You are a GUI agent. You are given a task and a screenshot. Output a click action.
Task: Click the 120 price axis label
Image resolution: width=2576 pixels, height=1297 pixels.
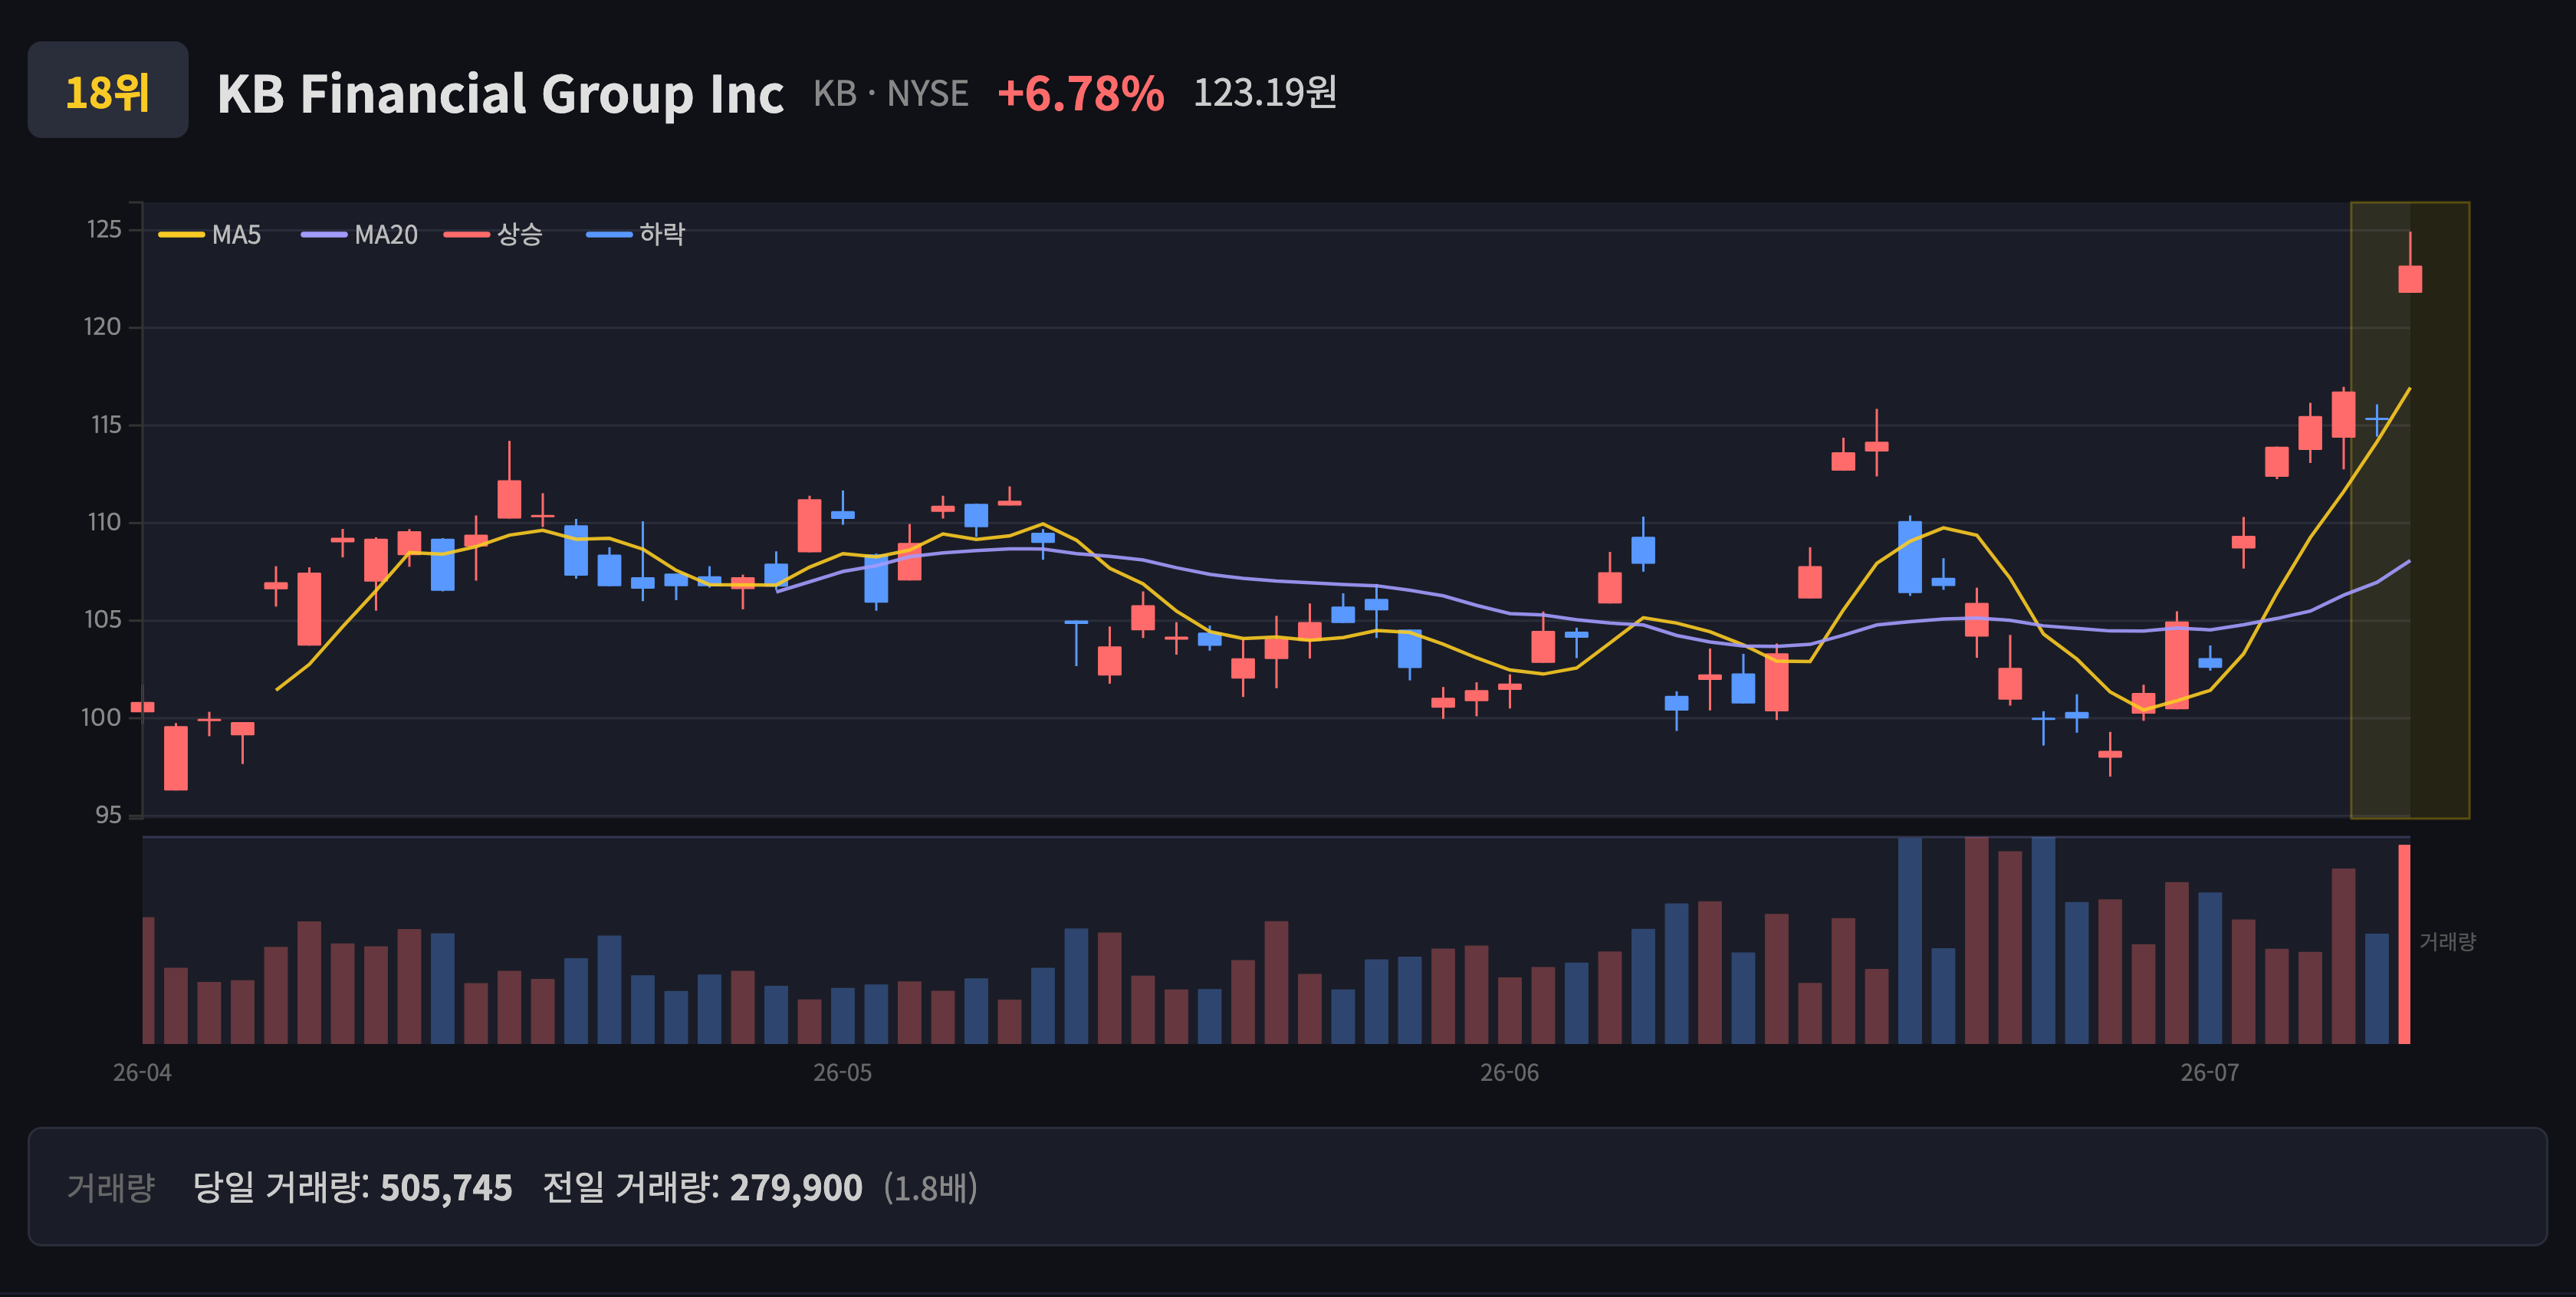(102, 327)
